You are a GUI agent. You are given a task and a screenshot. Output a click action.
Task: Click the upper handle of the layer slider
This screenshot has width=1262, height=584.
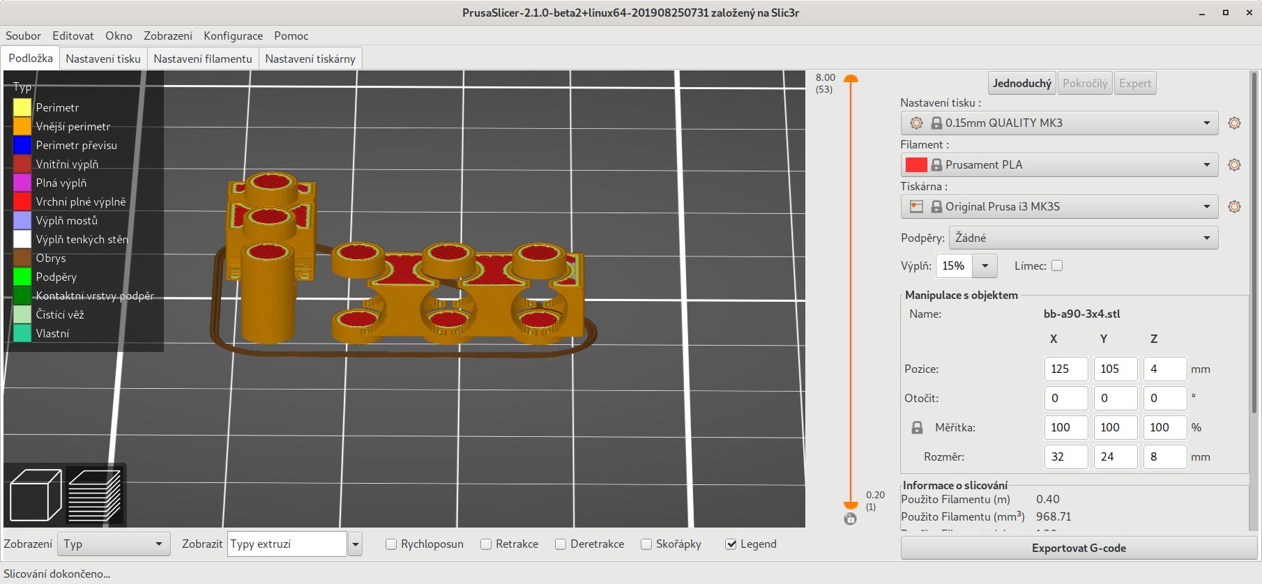tap(851, 79)
